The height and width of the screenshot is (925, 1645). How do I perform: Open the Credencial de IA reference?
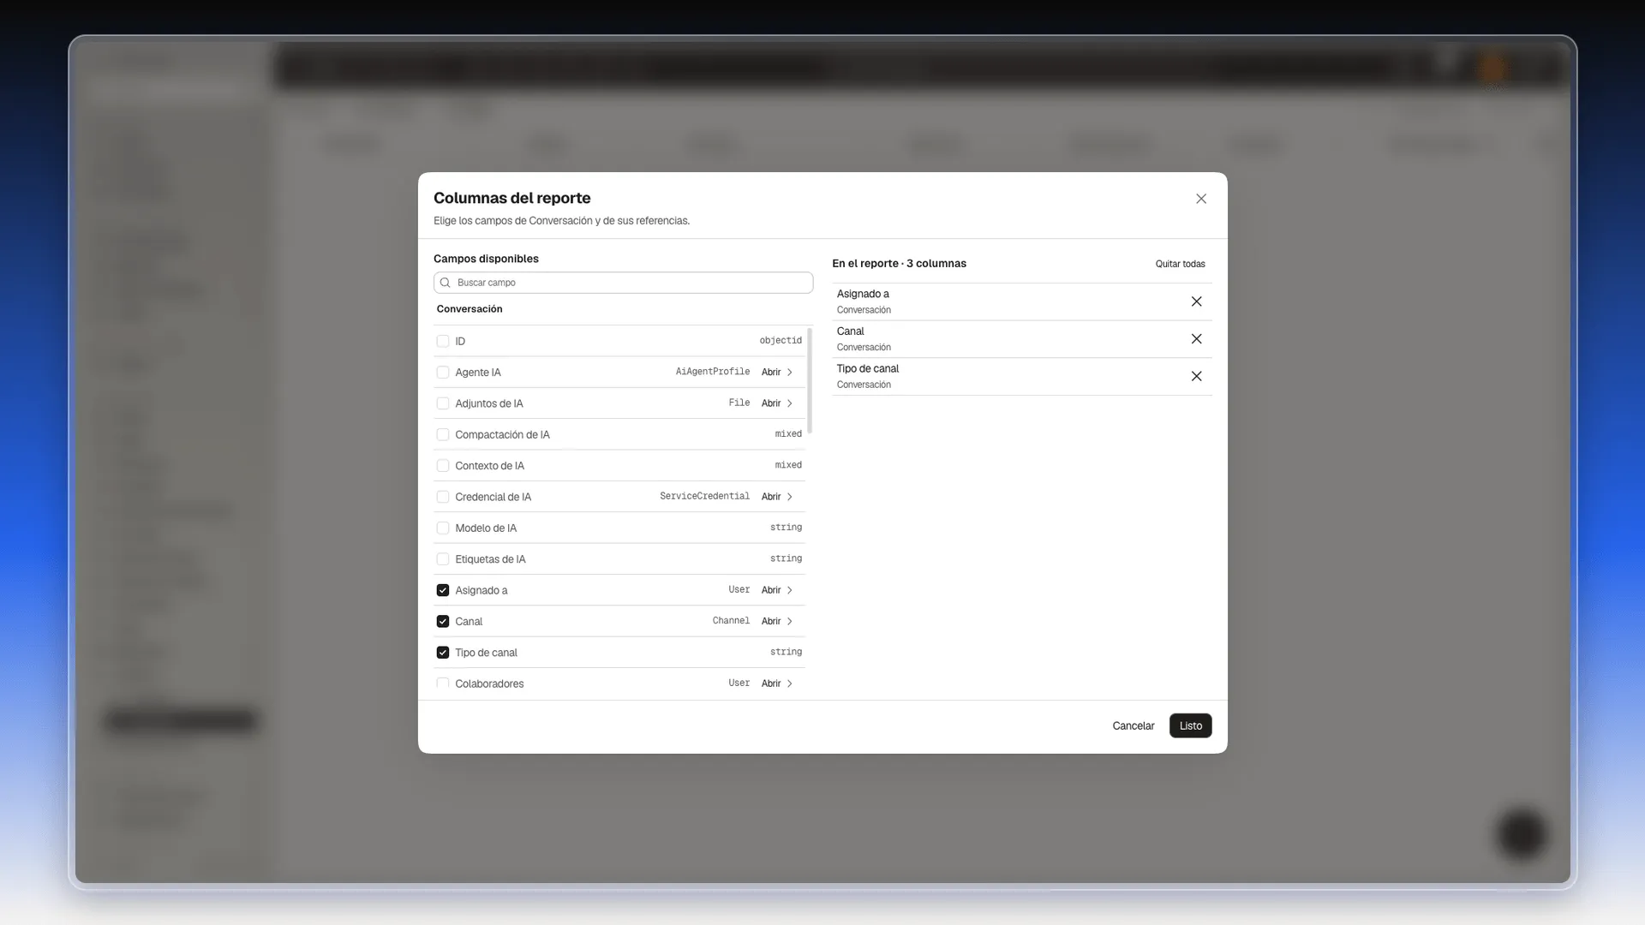point(776,497)
